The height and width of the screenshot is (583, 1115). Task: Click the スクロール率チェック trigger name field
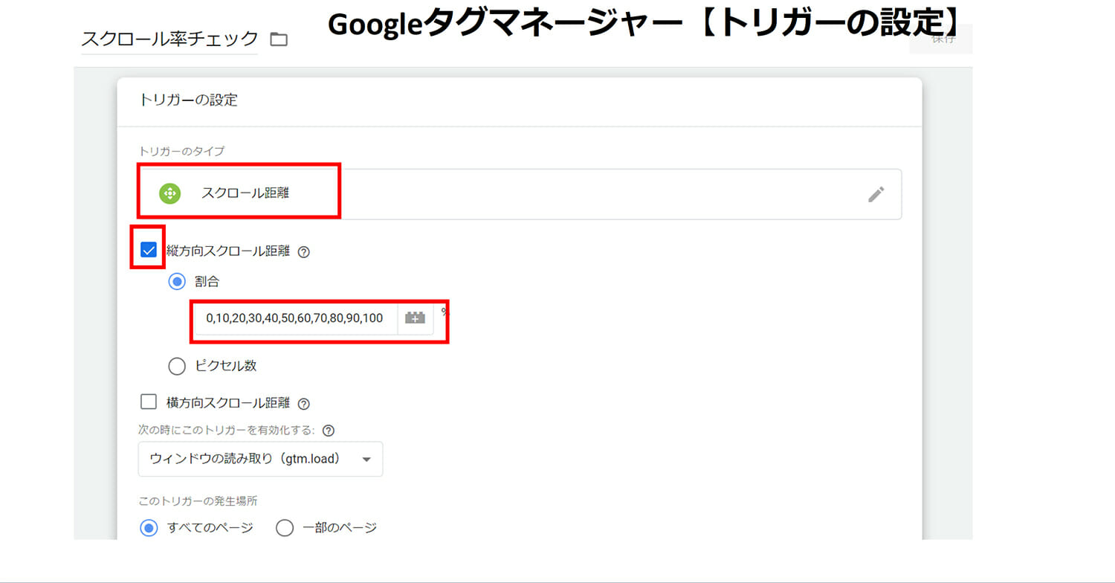coord(169,39)
